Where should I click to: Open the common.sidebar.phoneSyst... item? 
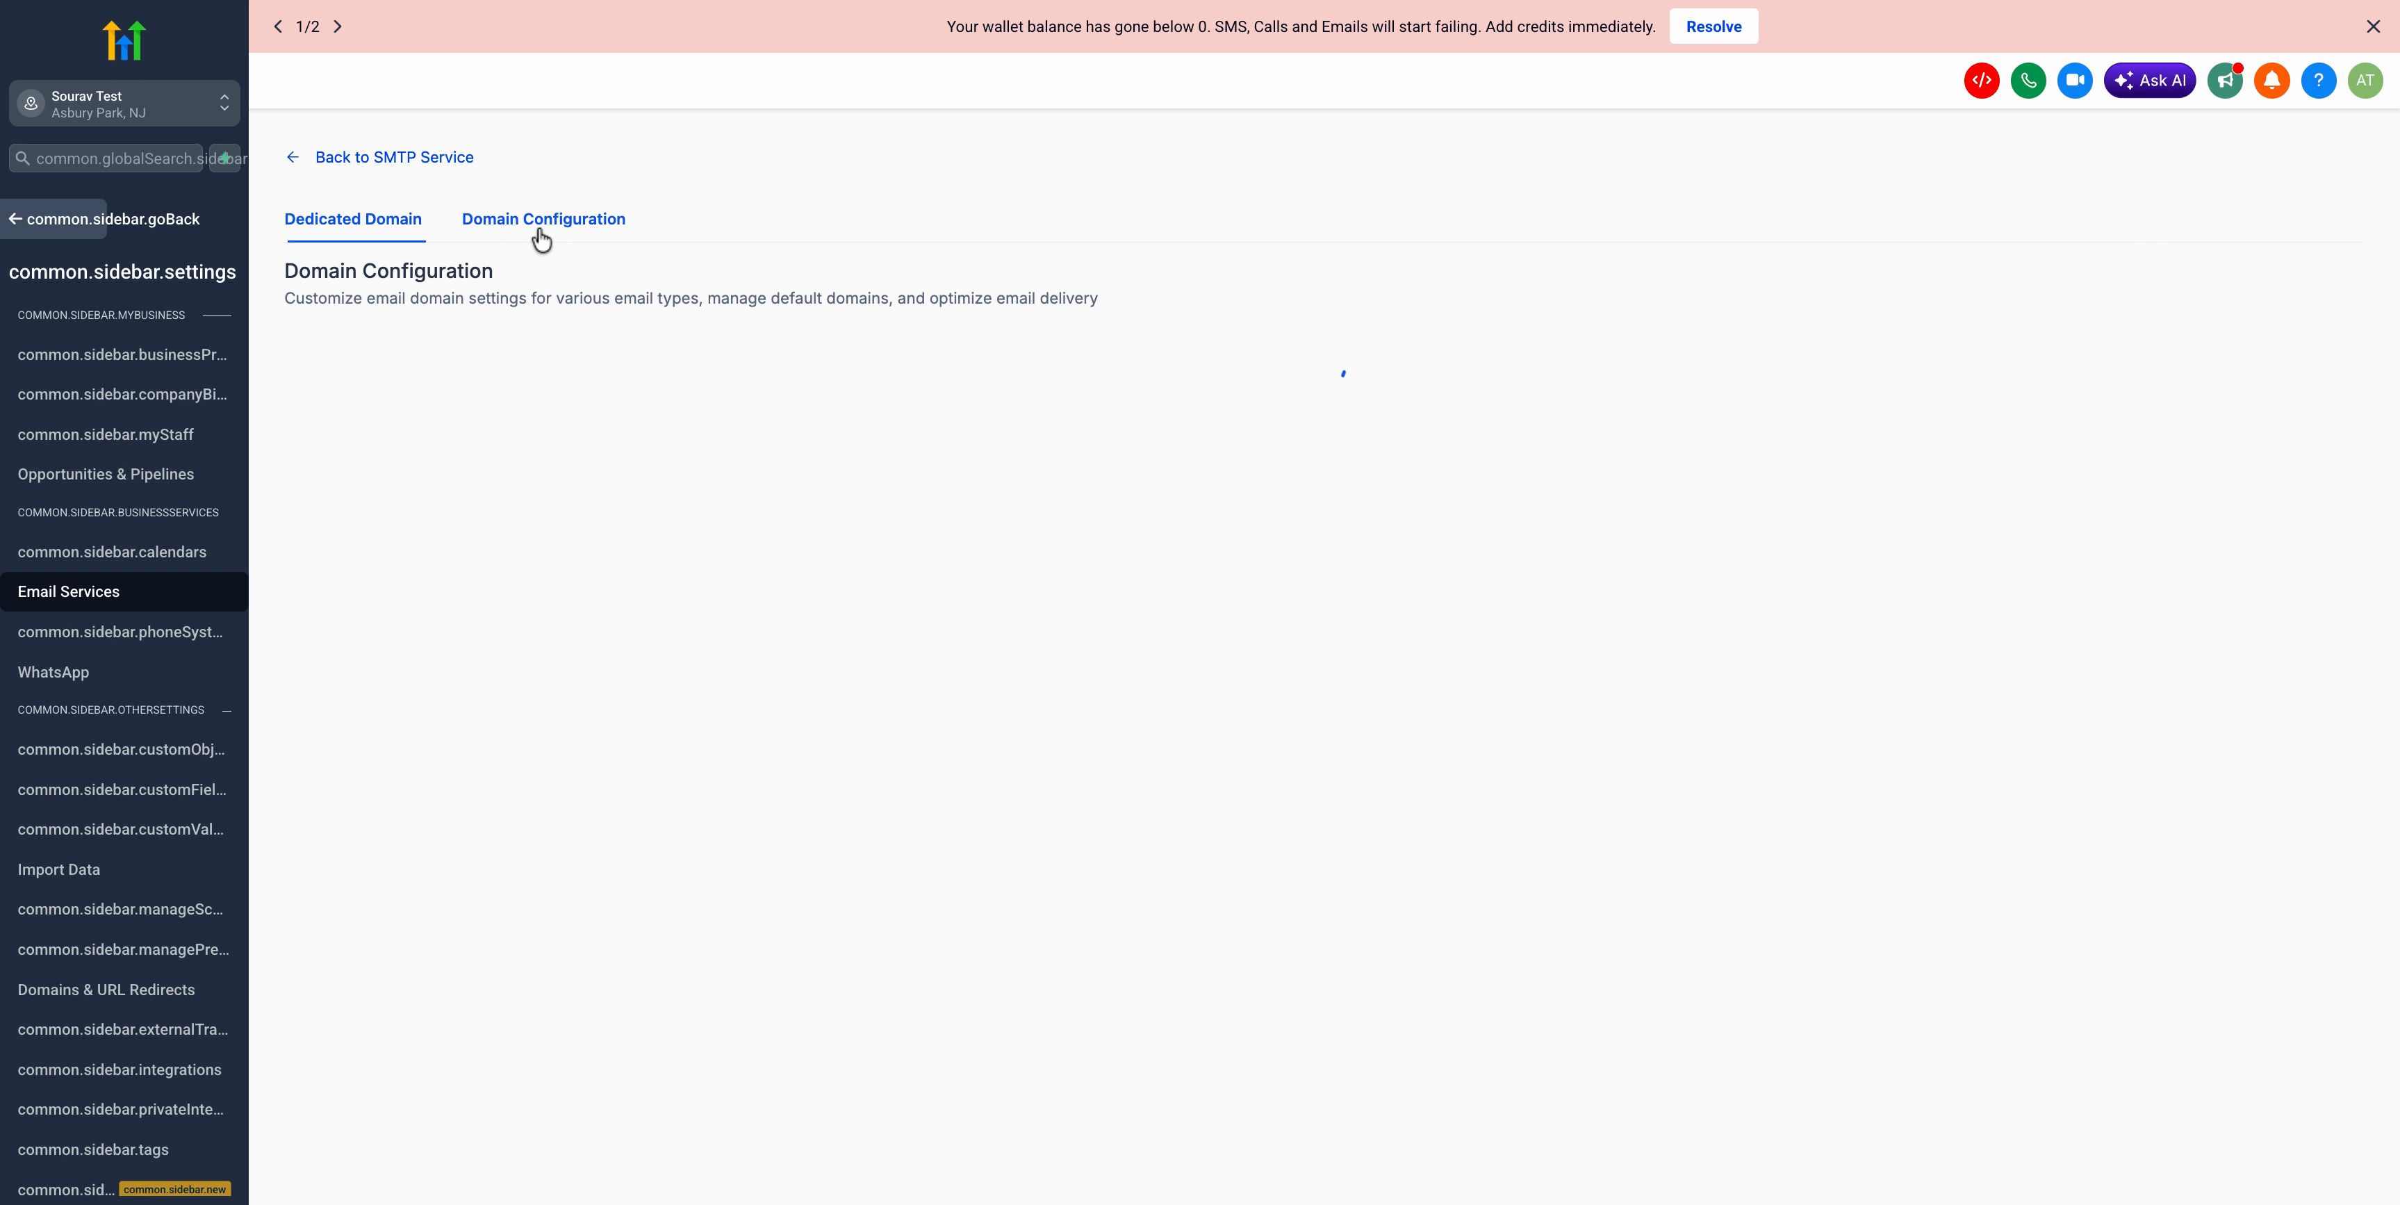point(124,632)
